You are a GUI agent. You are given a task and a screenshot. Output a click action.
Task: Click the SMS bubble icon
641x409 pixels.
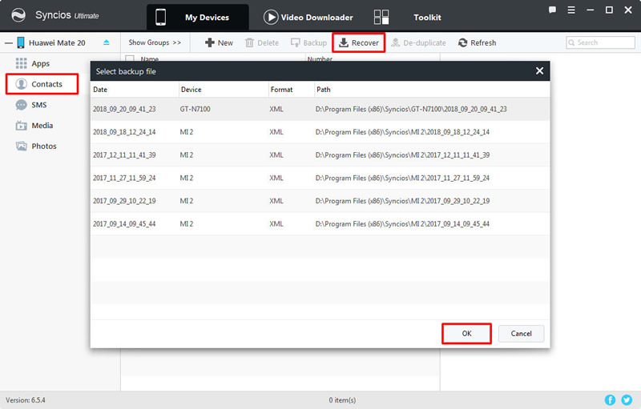[x=22, y=105]
